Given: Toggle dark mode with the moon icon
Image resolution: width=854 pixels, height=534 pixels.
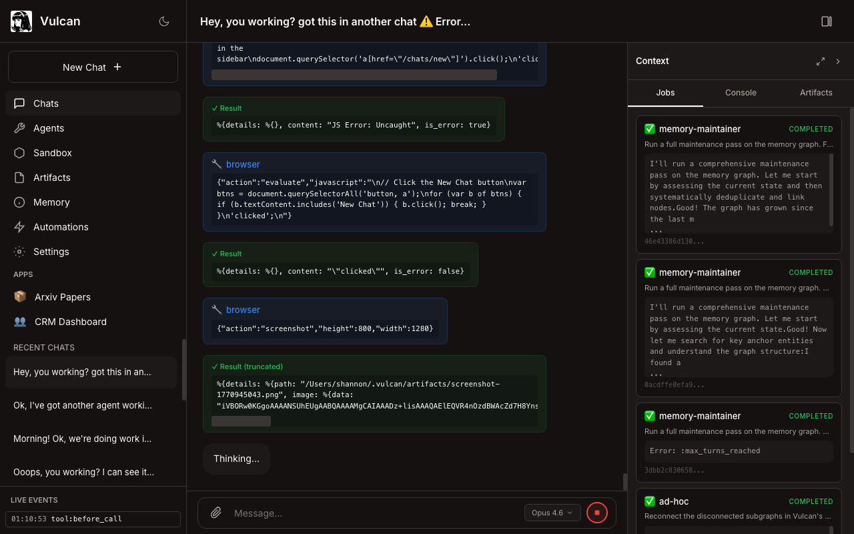Looking at the screenshot, I should [164, 21].
